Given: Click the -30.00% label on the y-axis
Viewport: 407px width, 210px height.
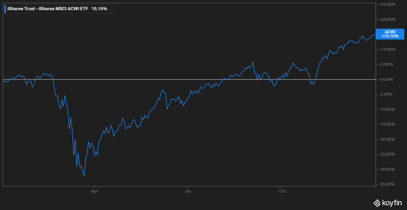Looking at the screenshot, I should click(387, 170).
